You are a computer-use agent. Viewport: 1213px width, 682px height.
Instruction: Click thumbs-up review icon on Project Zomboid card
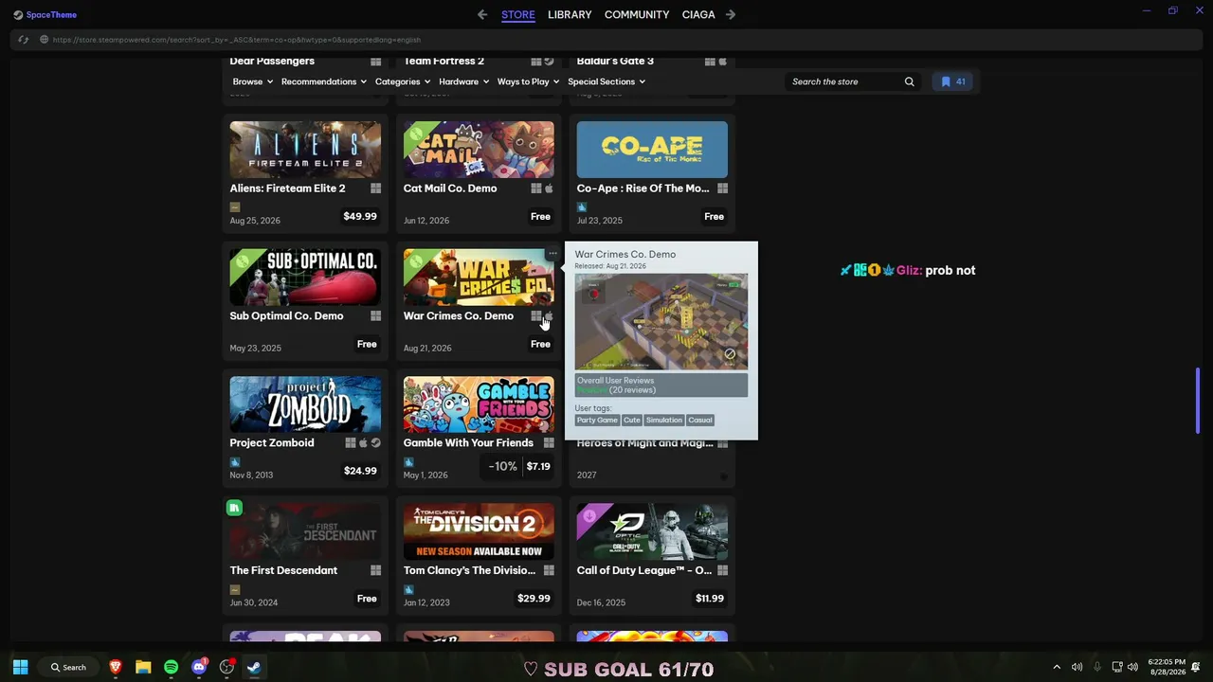pos(235,462)
